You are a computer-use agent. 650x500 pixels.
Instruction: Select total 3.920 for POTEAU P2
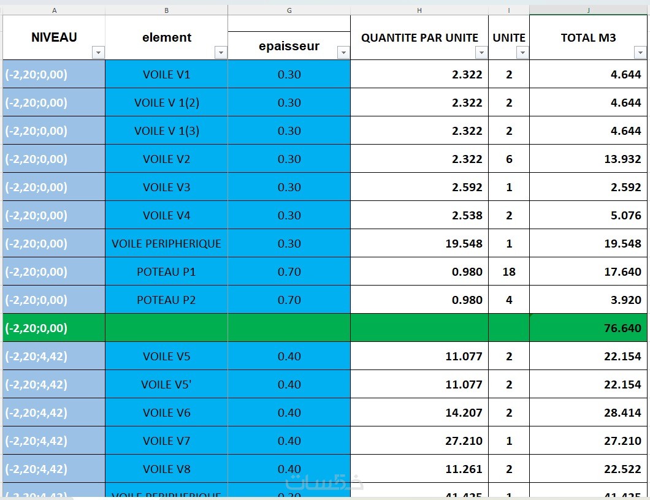(588, 300)
